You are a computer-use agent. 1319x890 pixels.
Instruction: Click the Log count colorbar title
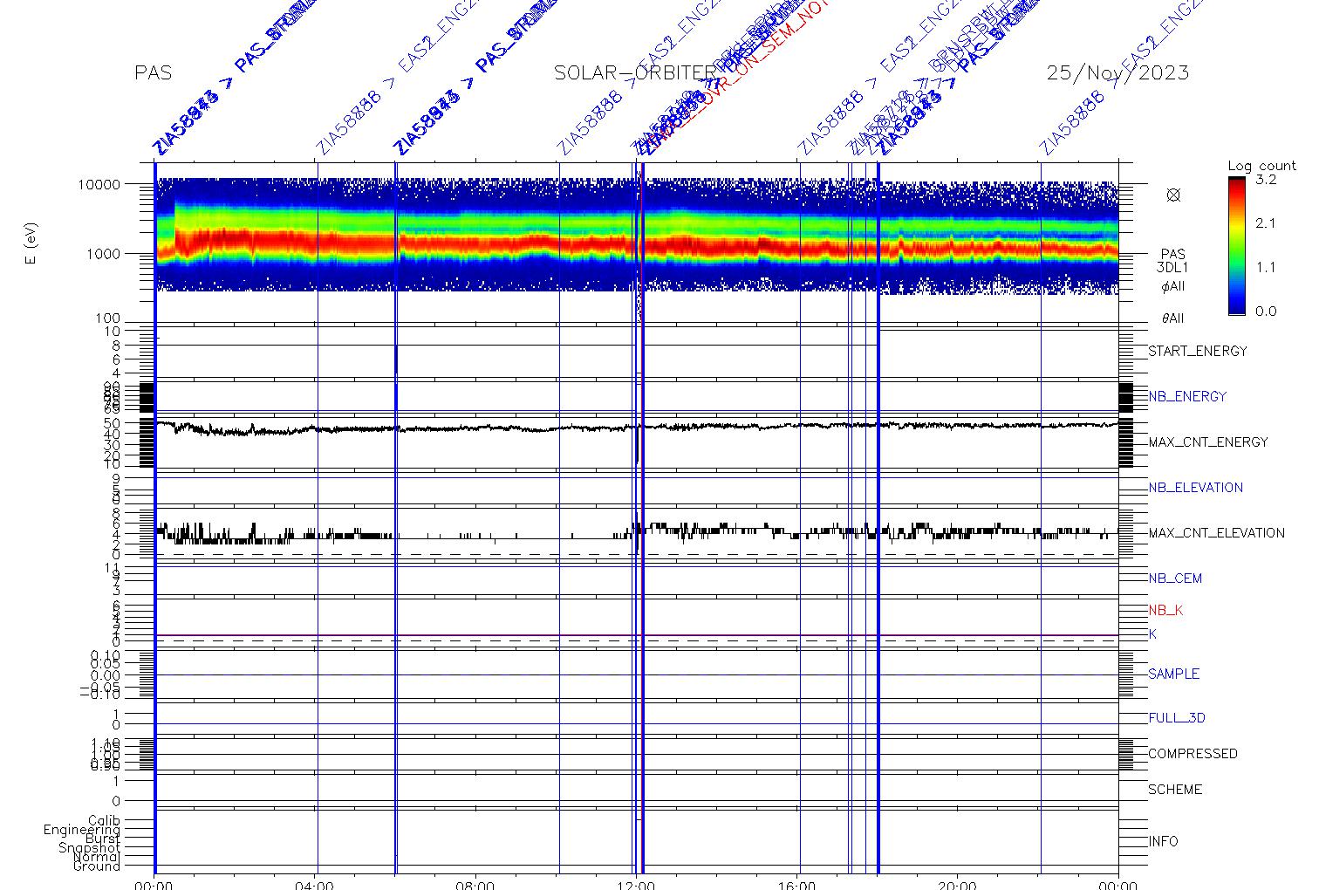[x=1261, y=166]
